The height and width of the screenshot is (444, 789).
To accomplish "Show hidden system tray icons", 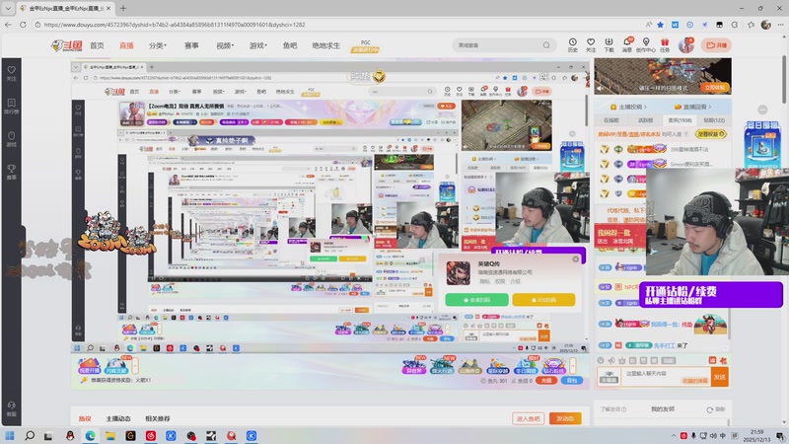I will (674, 435).
